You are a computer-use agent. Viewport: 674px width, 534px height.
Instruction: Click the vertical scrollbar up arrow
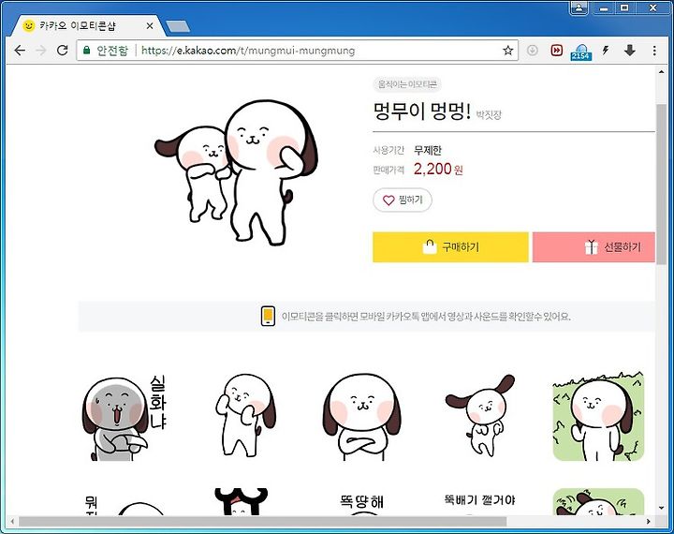pyautogui.click(x=661, y=72)
